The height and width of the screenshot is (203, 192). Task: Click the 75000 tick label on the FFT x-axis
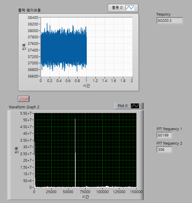85,192
